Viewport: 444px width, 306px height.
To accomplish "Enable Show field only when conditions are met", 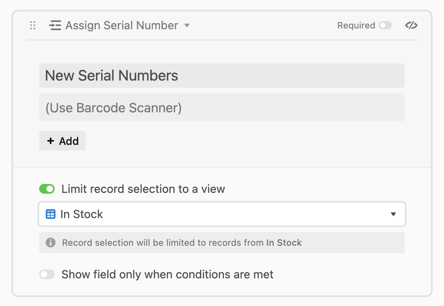I will click(47, 274).
